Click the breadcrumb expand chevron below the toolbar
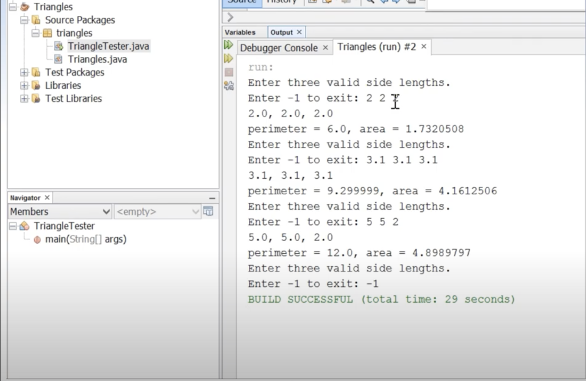The image size is (586, 381). tap(229, 17)
